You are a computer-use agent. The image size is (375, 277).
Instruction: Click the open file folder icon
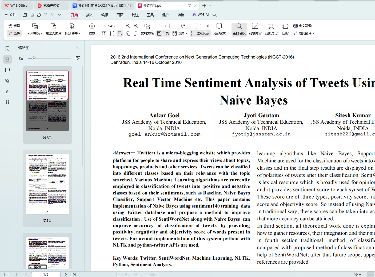click(25, 15)
